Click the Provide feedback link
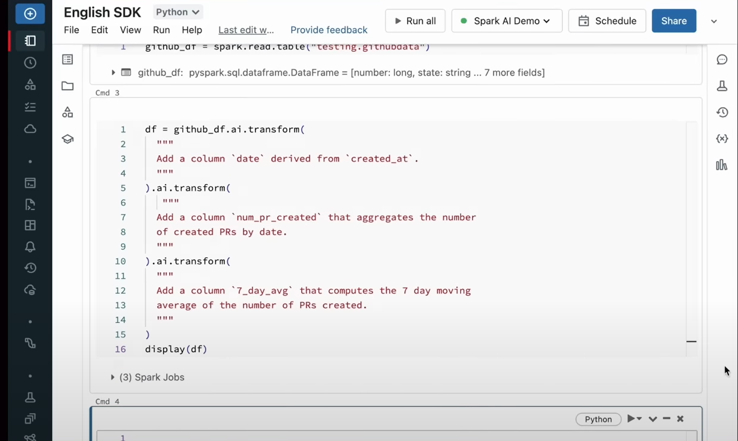738x441 pixels. coord(329,30)
